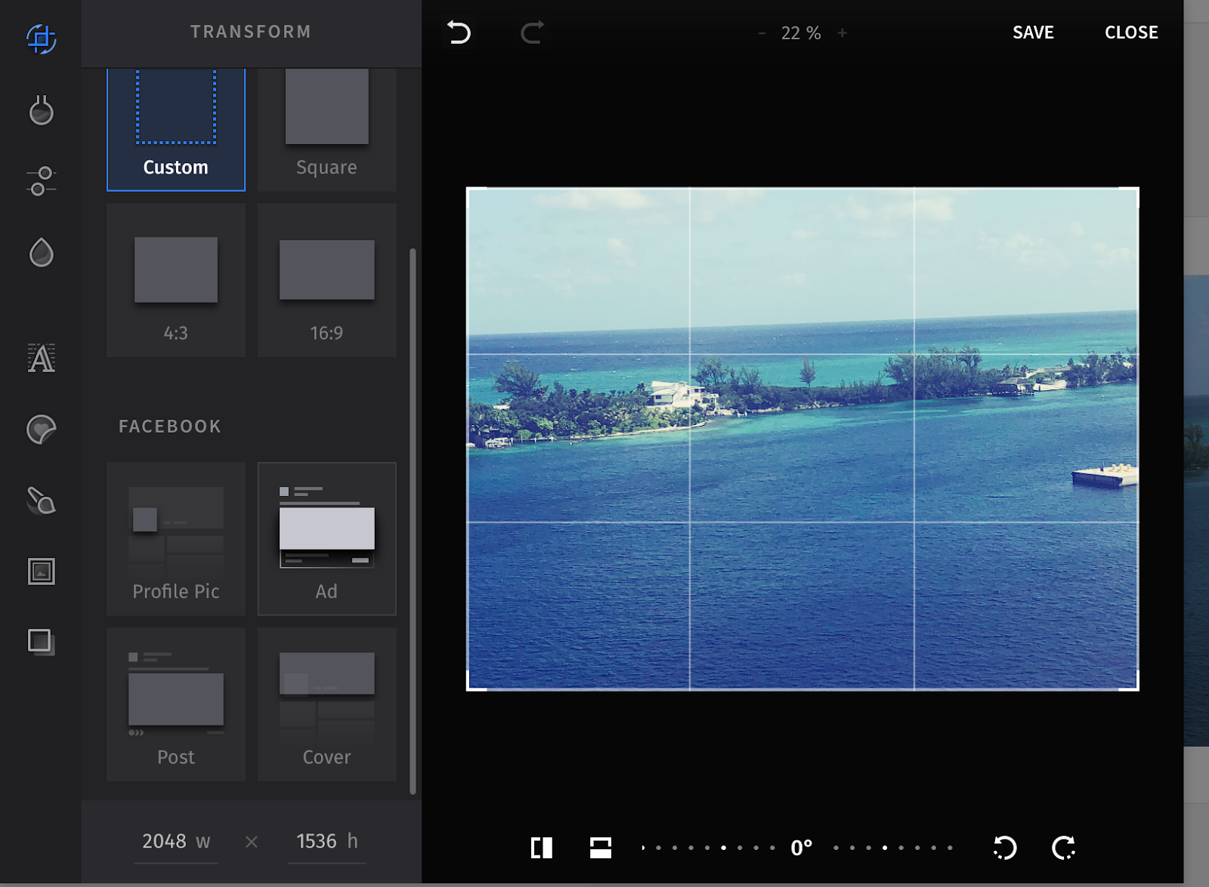Choose the Square crop preset
The height and width of the screenshot is (887, 1209).
[326, 129]
